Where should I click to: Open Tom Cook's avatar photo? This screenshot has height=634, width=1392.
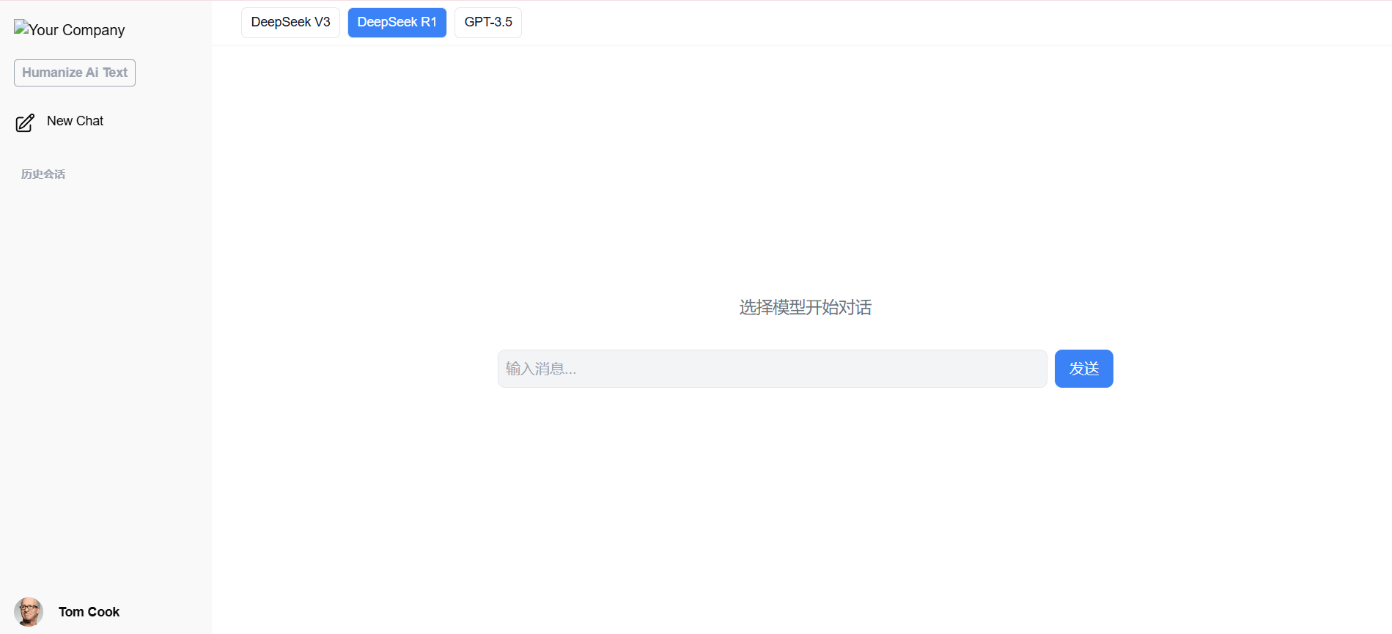click(29, 612)
